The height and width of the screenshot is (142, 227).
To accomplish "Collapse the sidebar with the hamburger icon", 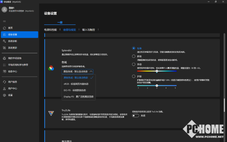I will click(4, 21).
